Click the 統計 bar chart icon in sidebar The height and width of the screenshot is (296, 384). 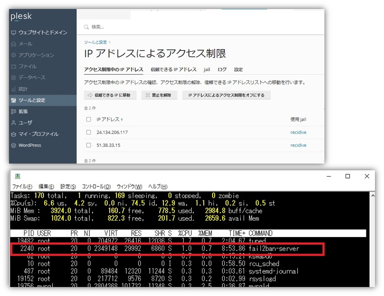(14, 89)
